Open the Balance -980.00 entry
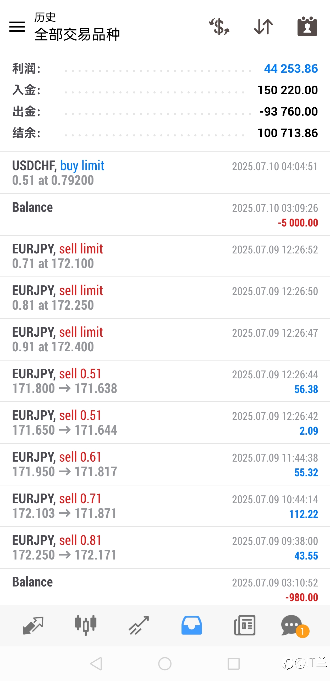The height and width of the screenshot is (681, 330). [x=165, y=587]
